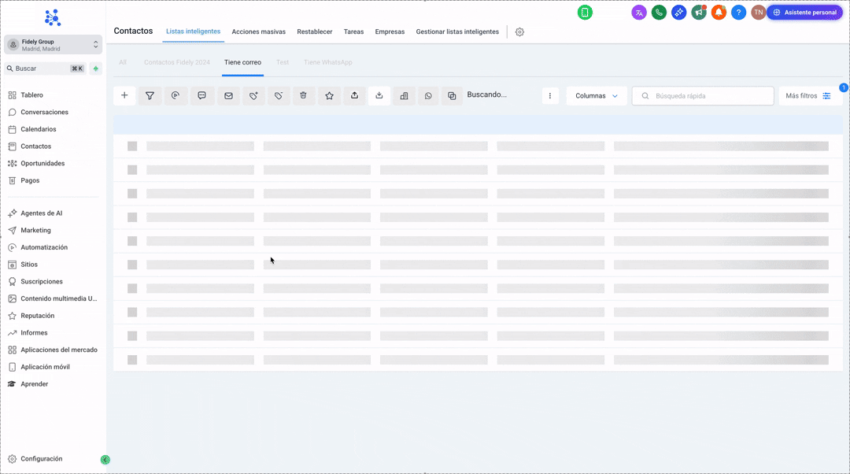Open the three-dot more options menu

point(550,95)
